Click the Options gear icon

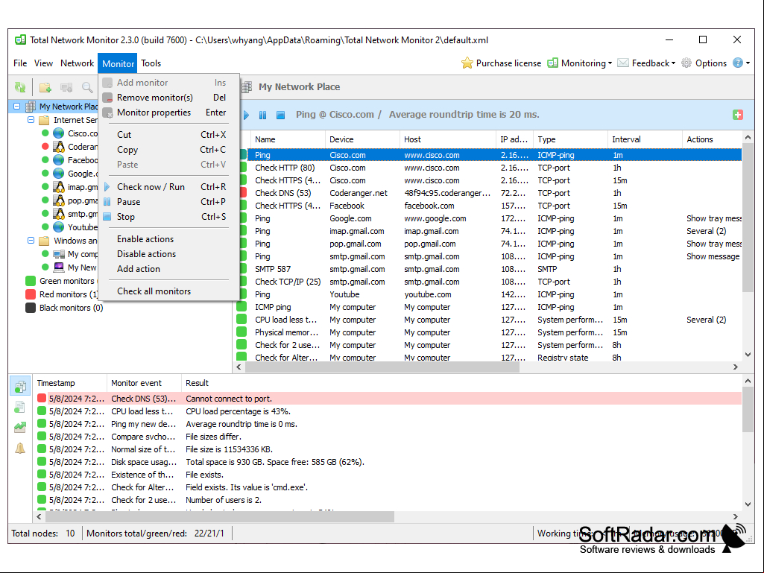pos(686,63)
